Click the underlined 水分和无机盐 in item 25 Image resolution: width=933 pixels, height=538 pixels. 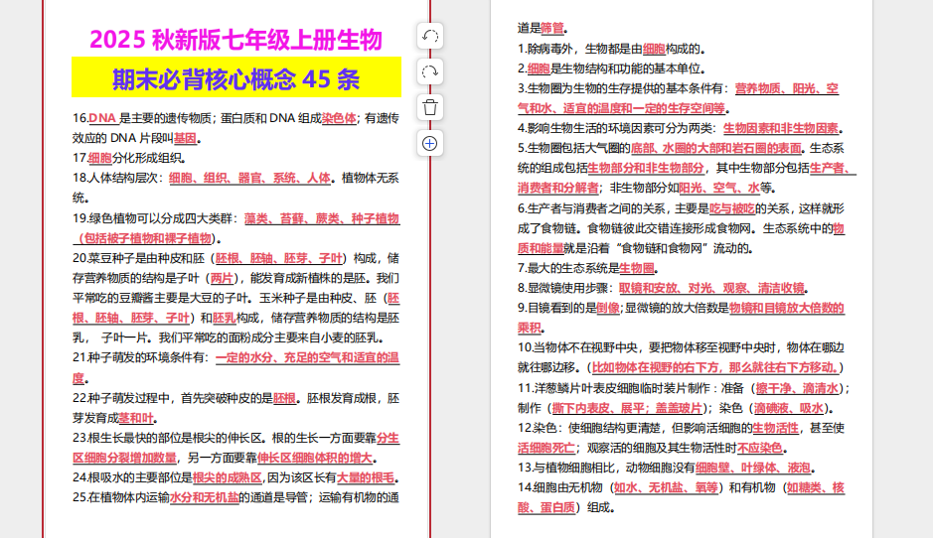click(x=204, y=497)
